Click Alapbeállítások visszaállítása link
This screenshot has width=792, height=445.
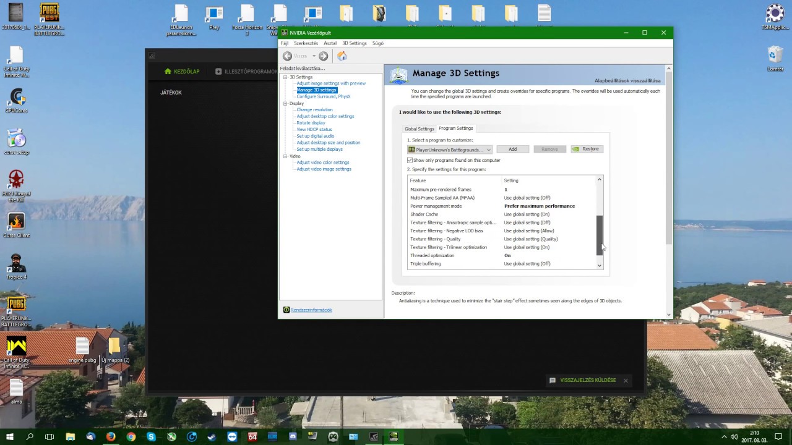tap(627, 81)
